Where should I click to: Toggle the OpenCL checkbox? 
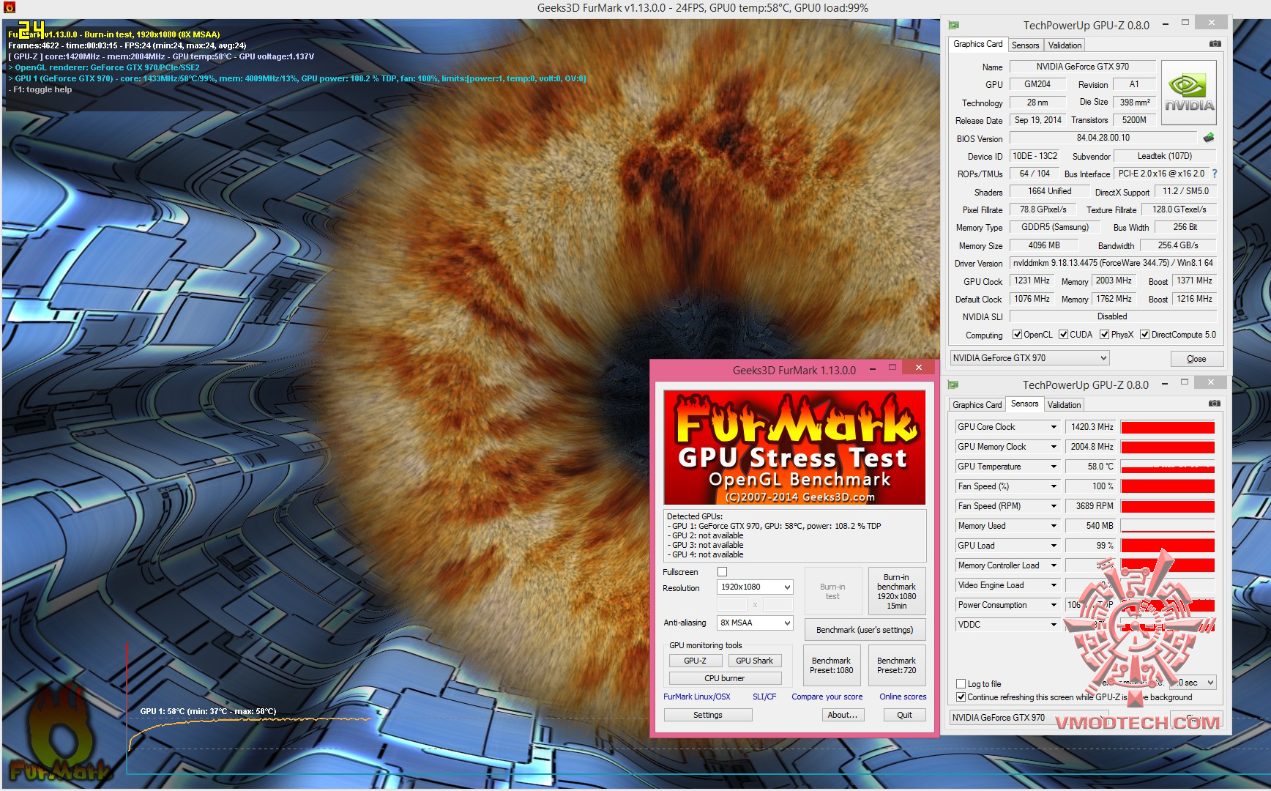pos(1017,335)
